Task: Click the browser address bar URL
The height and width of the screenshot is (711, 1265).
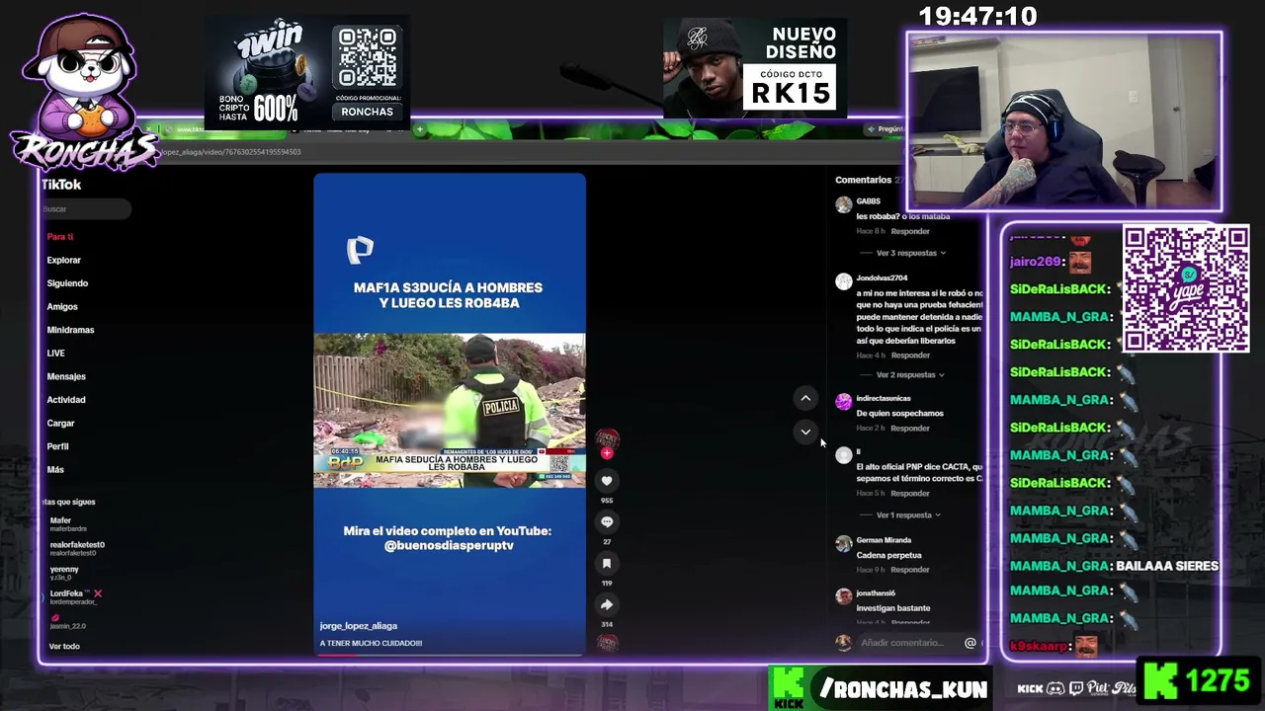Action: tap(232, 152)
